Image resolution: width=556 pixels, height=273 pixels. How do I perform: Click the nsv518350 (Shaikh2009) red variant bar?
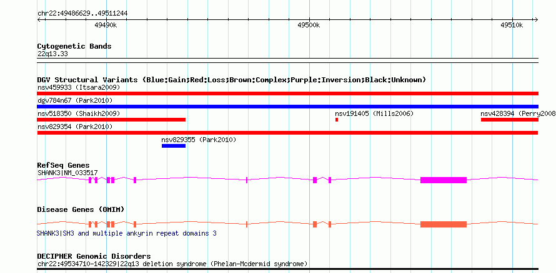click(x=111, y=120)
